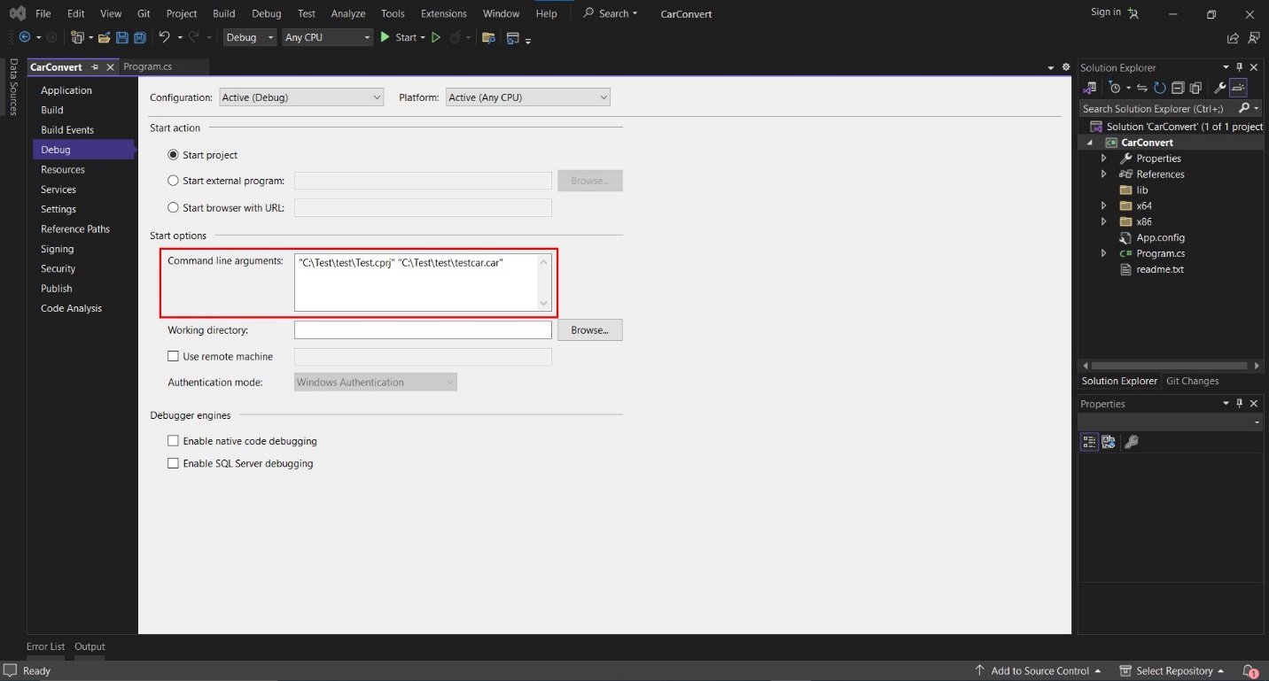This screenshot has height=681, width=1269.
Task: Click the notifications bell in status bar
Action: pyautogui.click(x=1250, y=670)
